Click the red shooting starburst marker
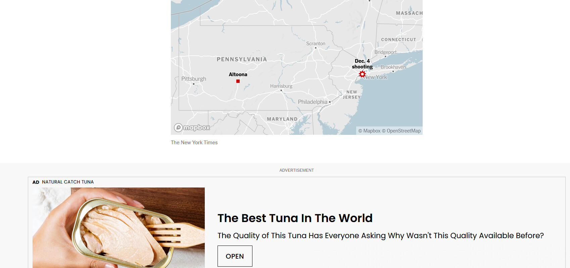570x268 pixels. [x=362, y=74]
